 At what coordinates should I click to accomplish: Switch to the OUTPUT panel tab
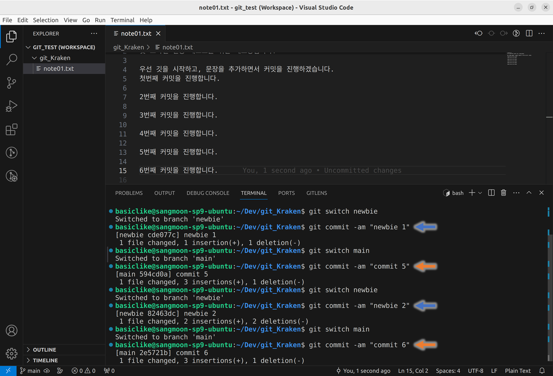(165, 193)
